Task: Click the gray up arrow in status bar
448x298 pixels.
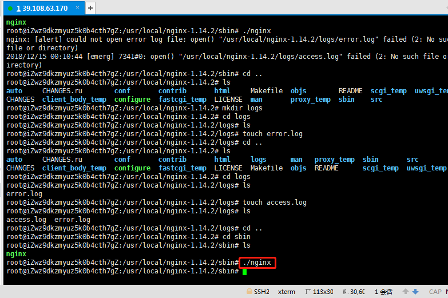Action: point(406,292)
